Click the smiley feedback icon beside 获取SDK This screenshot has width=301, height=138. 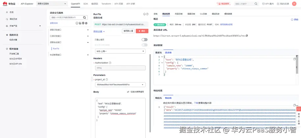(x=77, y=23)
